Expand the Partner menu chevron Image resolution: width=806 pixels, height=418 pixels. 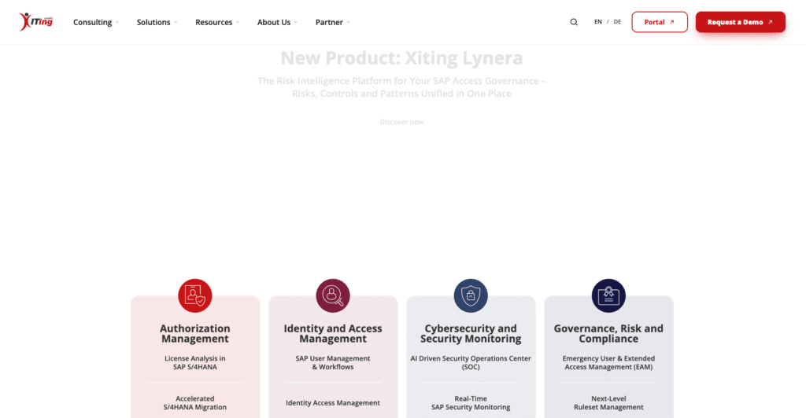pos(348,23)
